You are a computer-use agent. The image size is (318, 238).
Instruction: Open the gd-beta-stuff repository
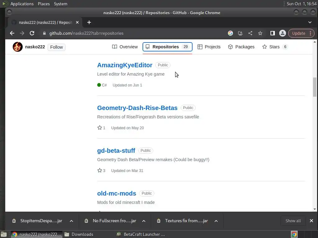[x=116, y=151]
